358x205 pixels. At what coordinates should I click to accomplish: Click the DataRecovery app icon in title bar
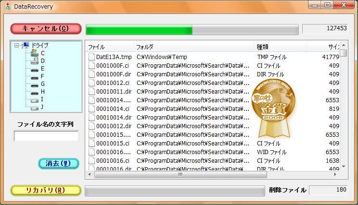[7, 7]
